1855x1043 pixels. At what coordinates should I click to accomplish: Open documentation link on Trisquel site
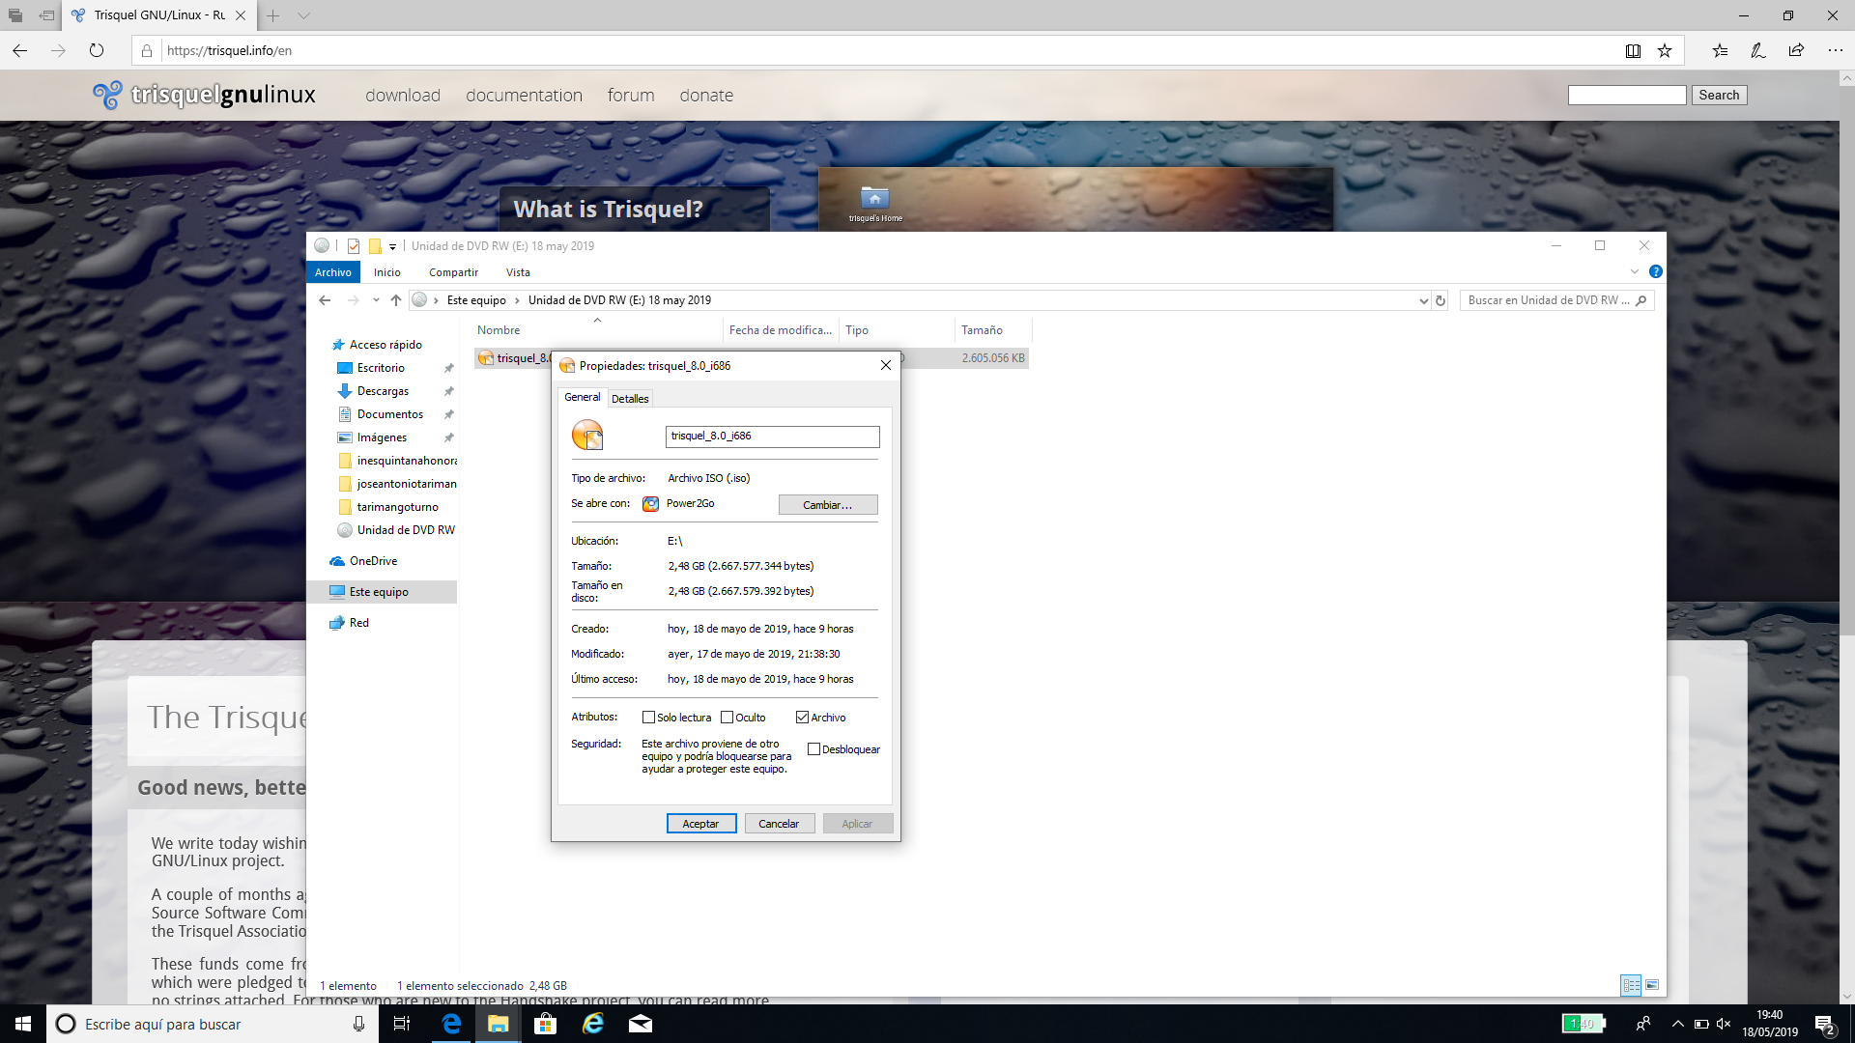(524, 95)
